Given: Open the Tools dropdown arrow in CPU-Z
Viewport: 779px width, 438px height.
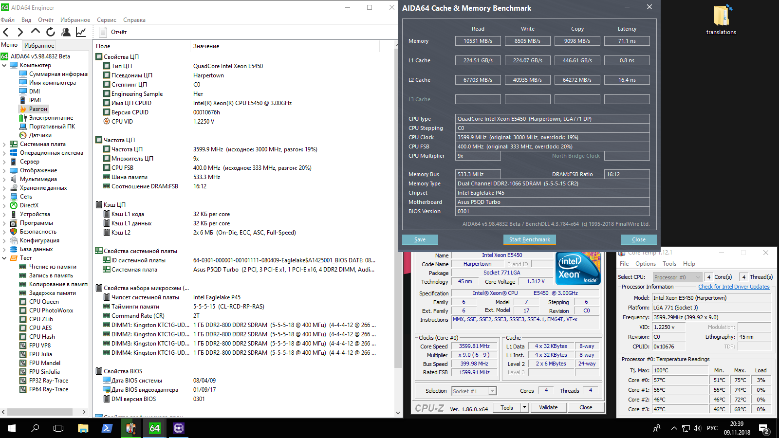Looking at the screenshot, I should pyautogui.click(x=524, y=407).
